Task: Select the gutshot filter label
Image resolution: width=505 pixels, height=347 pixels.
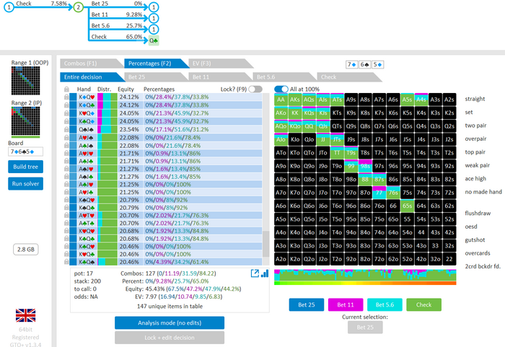Action: 475,240
